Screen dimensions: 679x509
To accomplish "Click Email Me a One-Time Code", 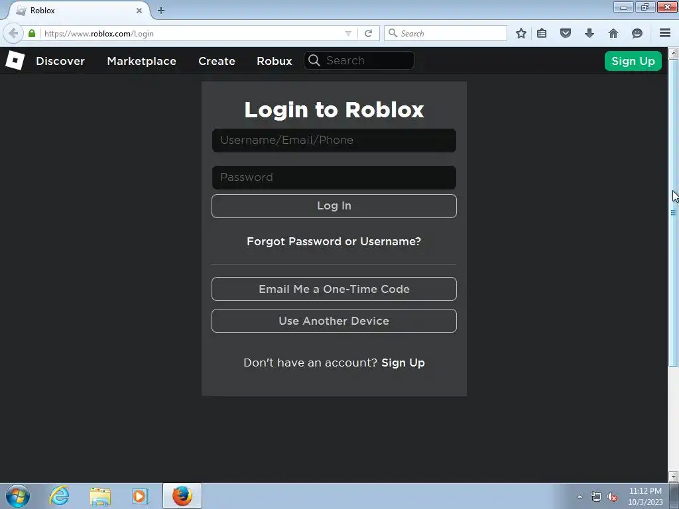I will tap(334, 289).
